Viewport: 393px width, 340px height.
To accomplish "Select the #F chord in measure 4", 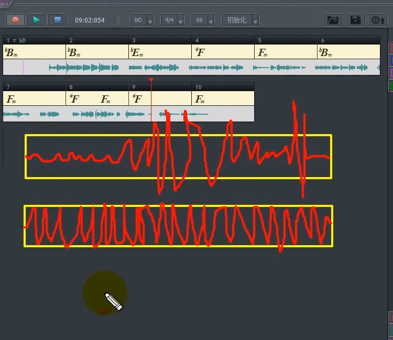I will pyautogui.click(x=200, y=52).
